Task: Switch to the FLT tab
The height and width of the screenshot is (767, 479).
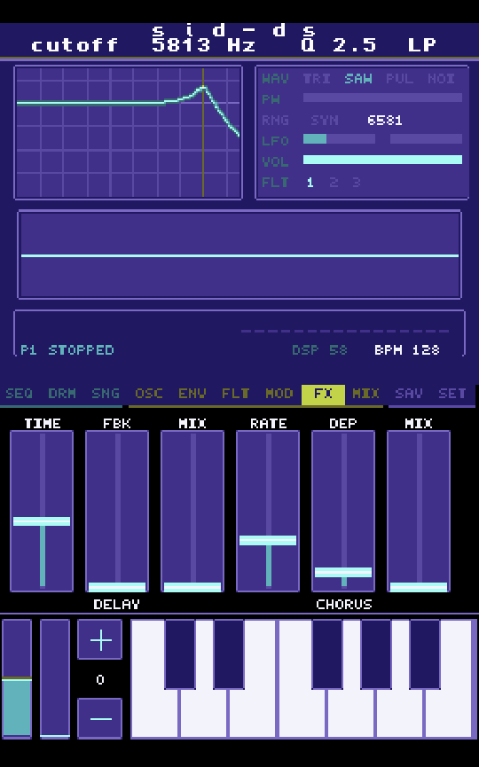Action: pyautogui.click(x=236, y=394)
